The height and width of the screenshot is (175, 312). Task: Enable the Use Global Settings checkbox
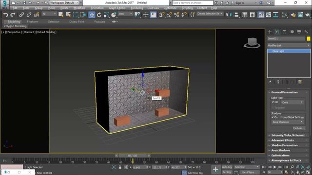pos(281,117)
